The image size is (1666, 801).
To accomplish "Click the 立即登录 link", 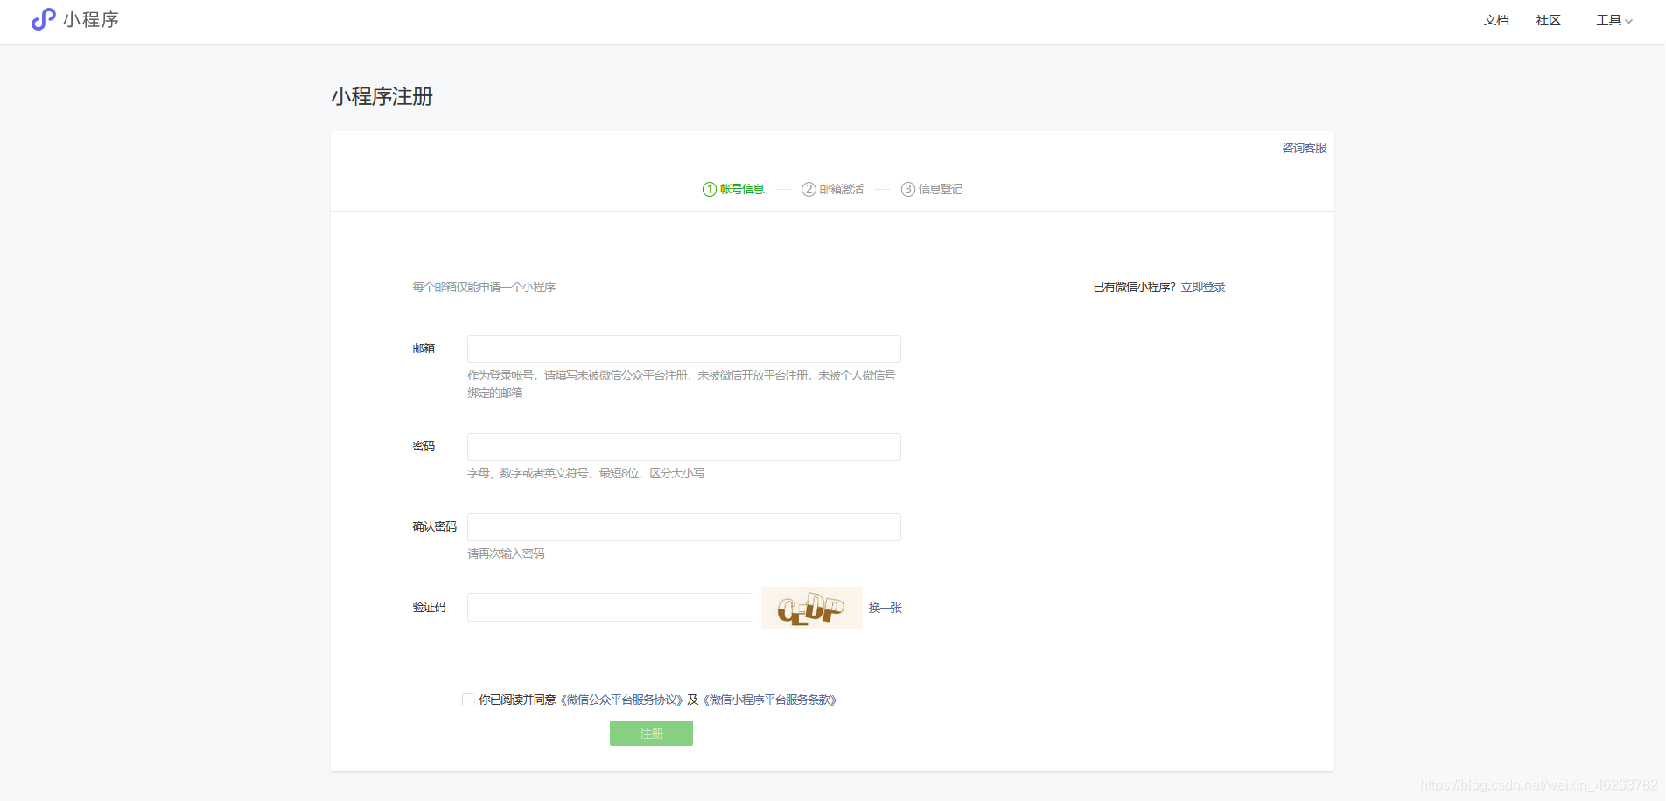I will point(1203,287).
